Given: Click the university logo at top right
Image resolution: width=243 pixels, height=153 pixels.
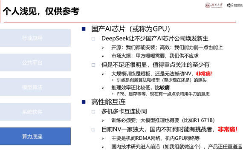Looking at the screenshot, I should 214,5.
